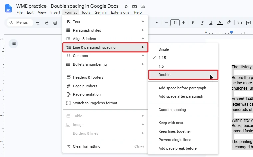Open the highlight color pen
This screenshot has height=157, width=253.
click(229, 22)
